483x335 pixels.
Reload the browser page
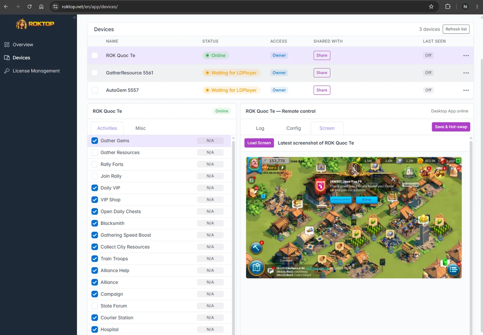(x=29, y=7)
